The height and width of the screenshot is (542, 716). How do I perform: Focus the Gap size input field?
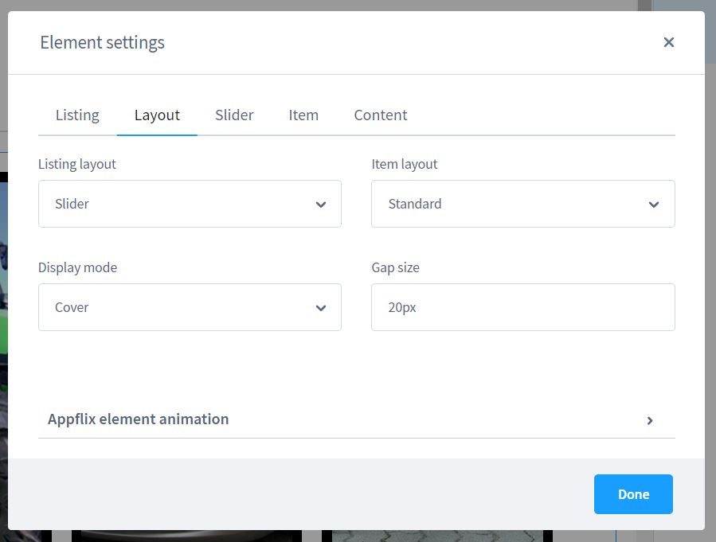coord(522,307)
